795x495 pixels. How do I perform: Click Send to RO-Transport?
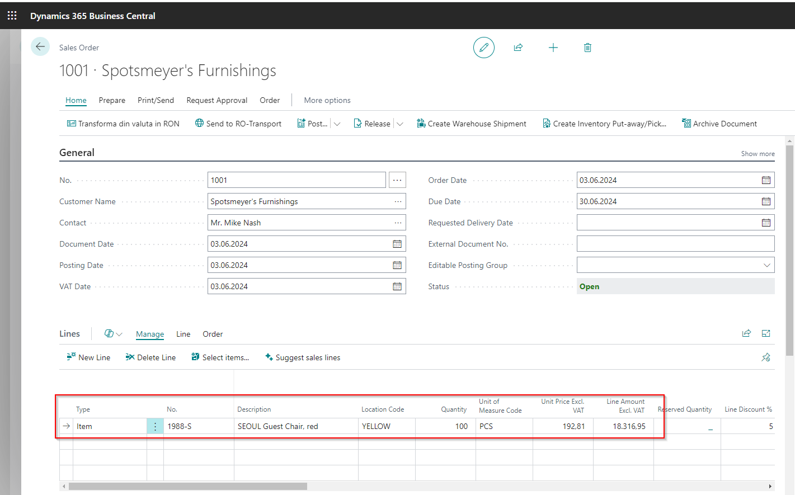tap(238, 124)
